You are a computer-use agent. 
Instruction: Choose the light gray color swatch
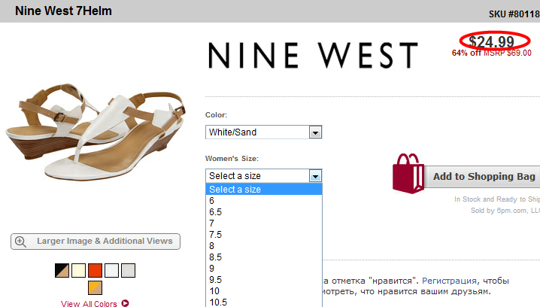tap(128, 270)
